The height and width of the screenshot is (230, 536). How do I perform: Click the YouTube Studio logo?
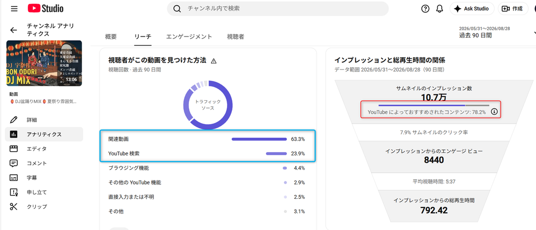[x=46, y=9]
